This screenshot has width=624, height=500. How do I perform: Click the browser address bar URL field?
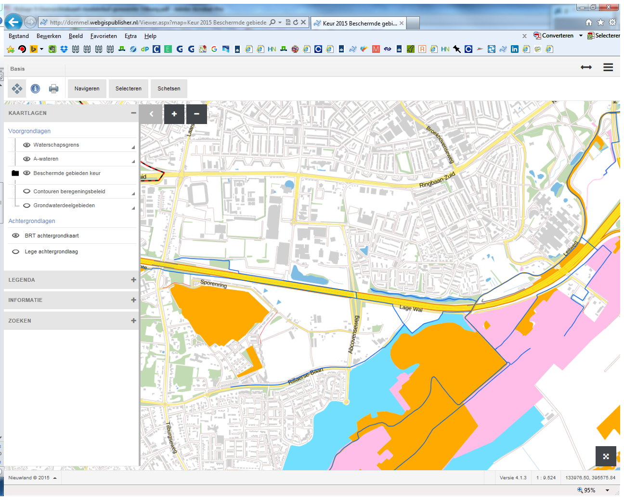(158, 22)
